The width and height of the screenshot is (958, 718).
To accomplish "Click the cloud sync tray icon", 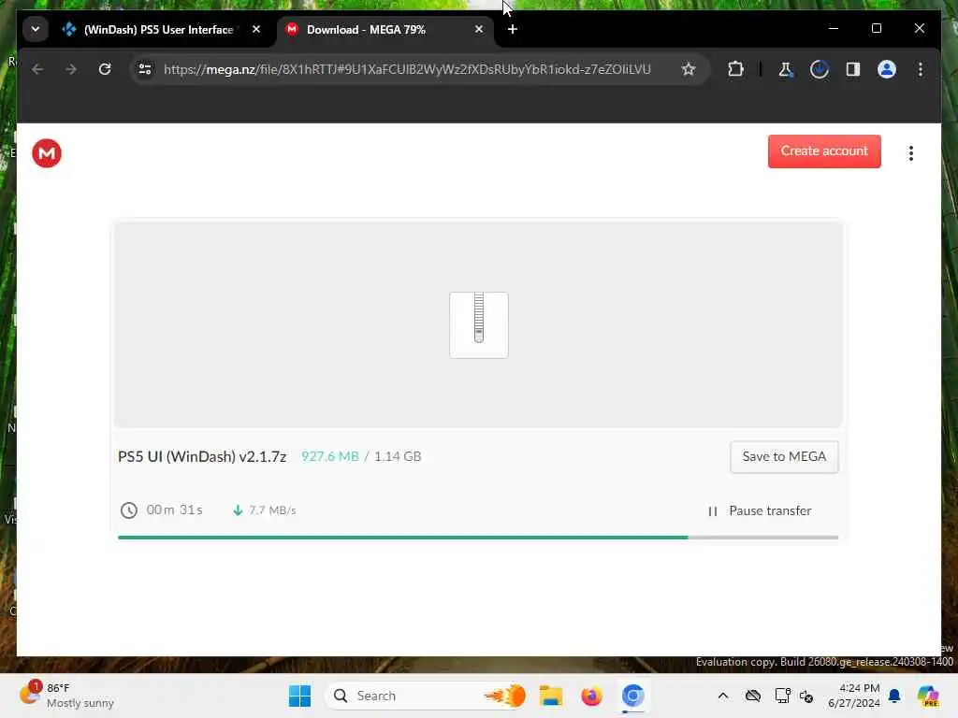I will [753, 696].
